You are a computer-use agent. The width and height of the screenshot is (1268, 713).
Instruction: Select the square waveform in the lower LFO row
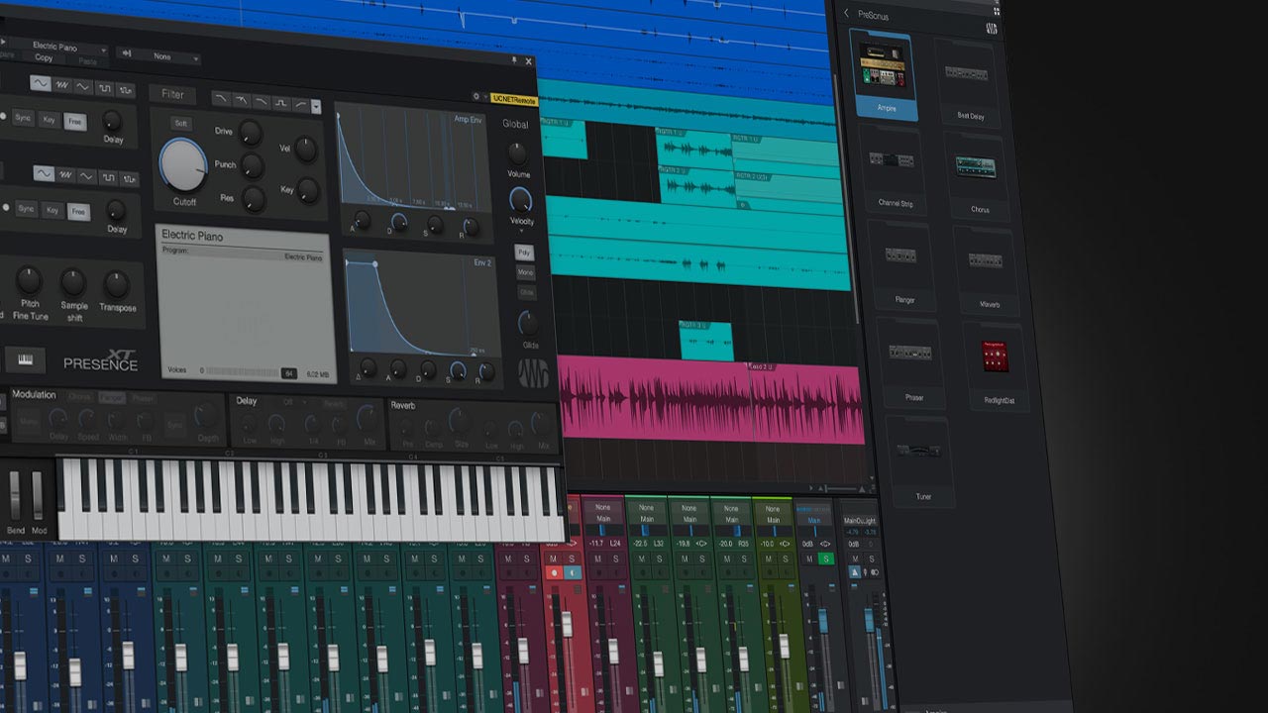point(108,177)
